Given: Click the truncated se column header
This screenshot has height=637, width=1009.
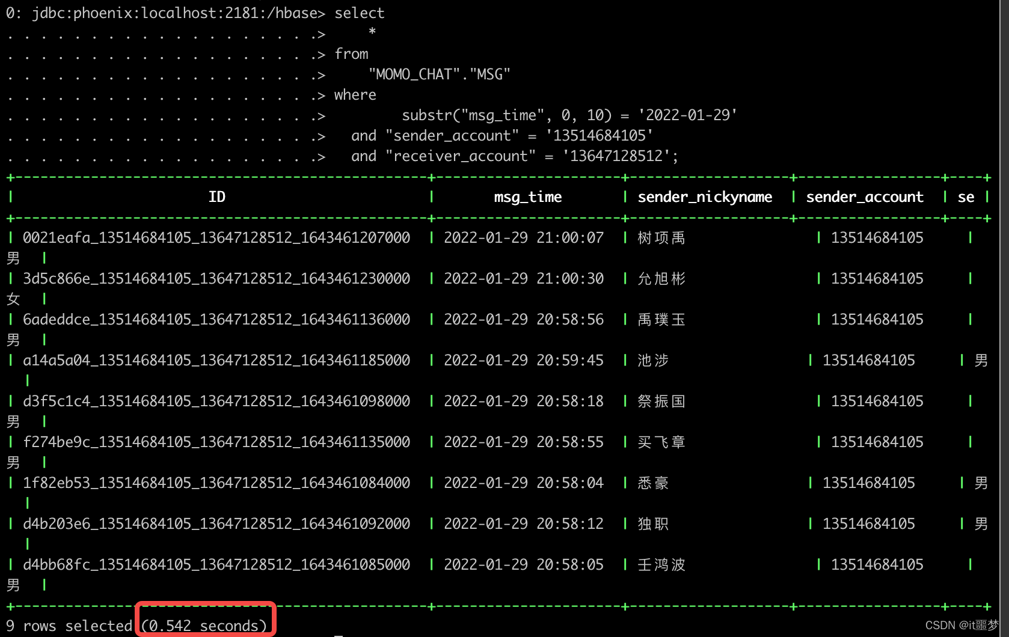Looking at the screenshot, I should pos(966,197).
